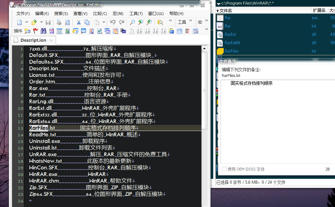The width and height of the screenshot is (335, 207).
Task: Open the 工具(T) menu
Action: coord(136,14)
